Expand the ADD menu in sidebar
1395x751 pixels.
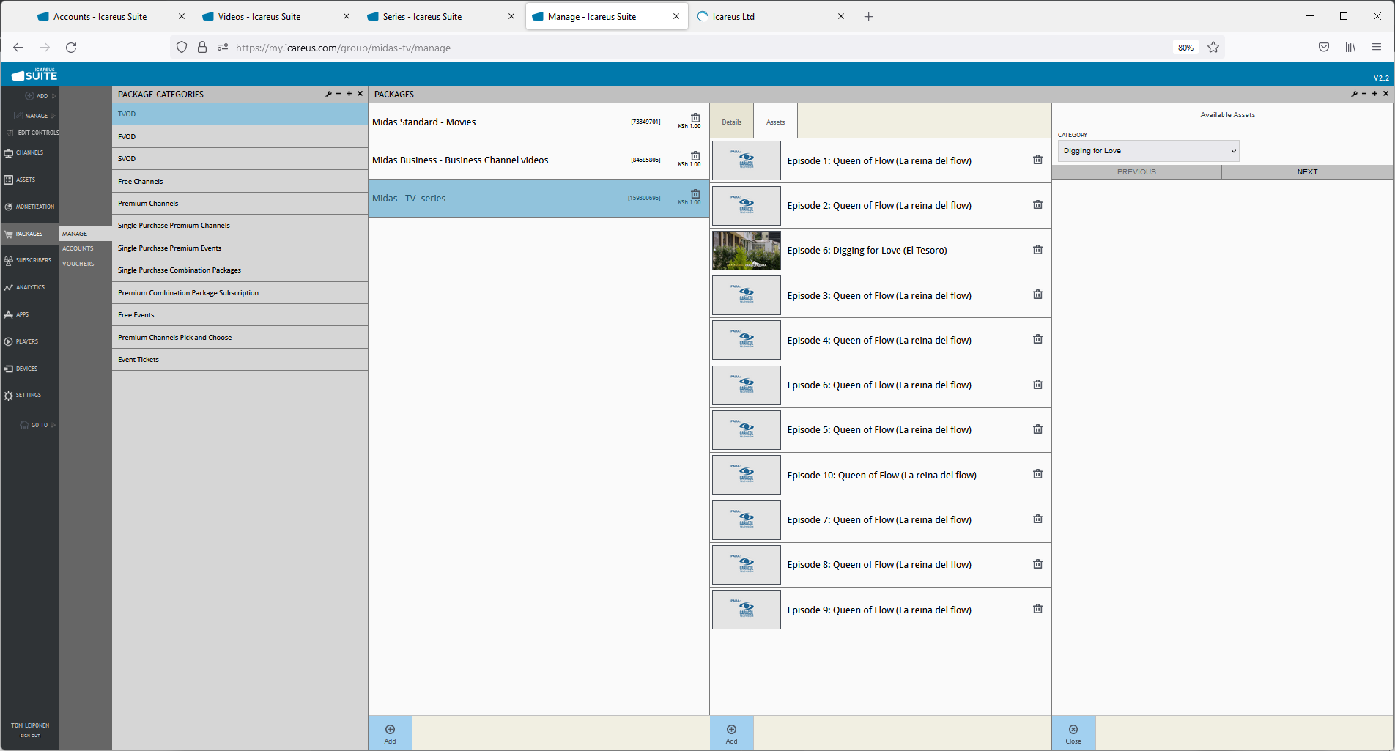click(x=41, y=96)
